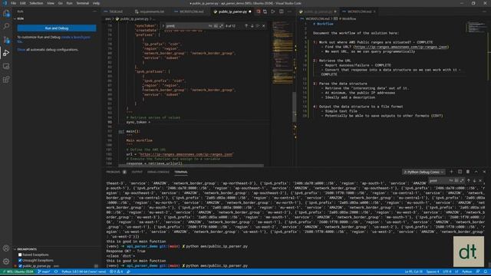This screenshot has height=276, width=491.
Task: Close the bottom panel
Action: (484, 172)
